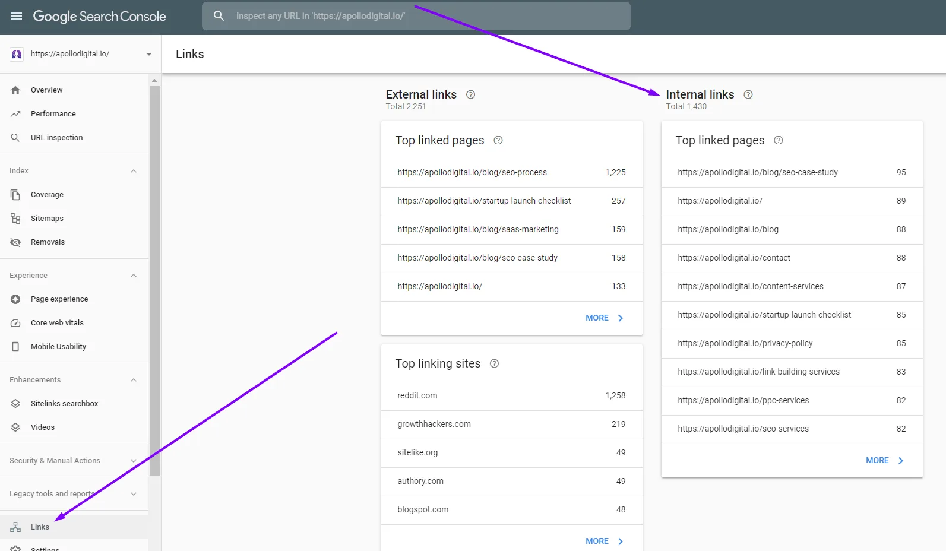Open internal row apollodigital.io/contact
The image size is (946, 551).
tap(792, 258)
